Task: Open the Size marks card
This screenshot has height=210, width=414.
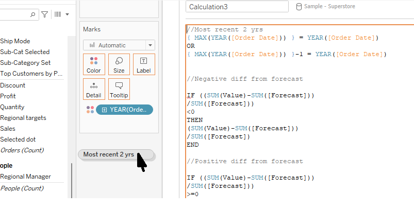Action: click(119, 64)
